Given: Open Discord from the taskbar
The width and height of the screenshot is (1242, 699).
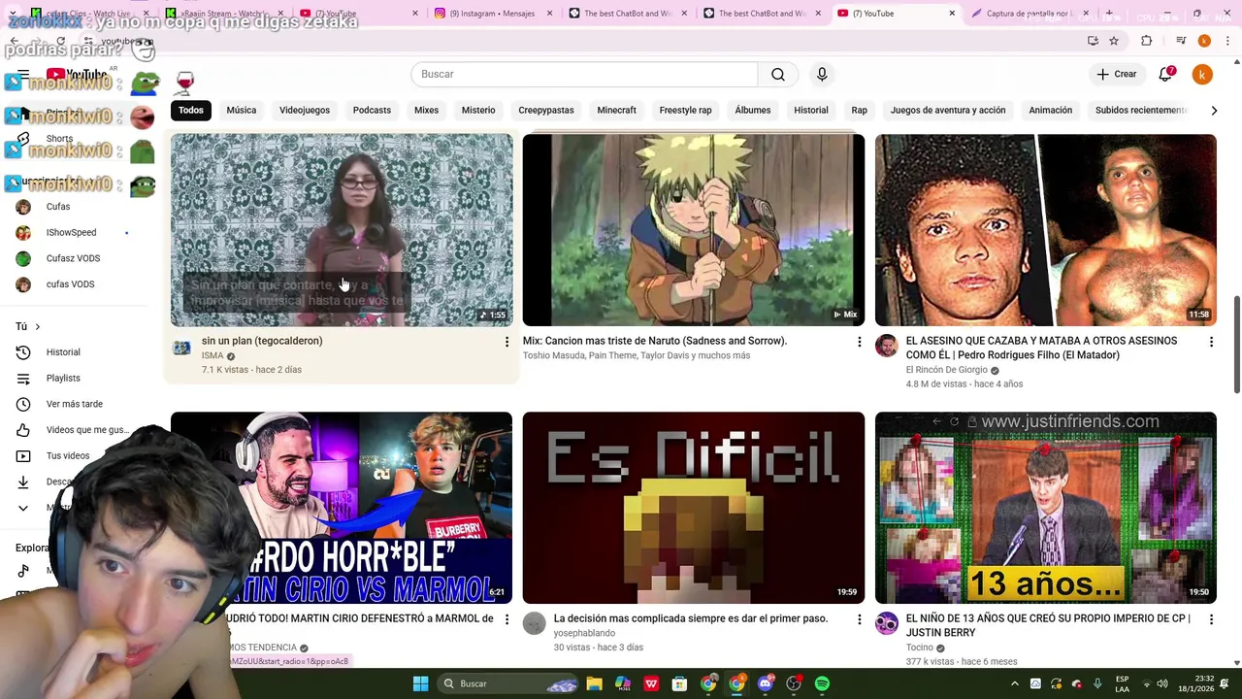Looking at the screenshot, I should pyautogui.click(x=766, y=684).
